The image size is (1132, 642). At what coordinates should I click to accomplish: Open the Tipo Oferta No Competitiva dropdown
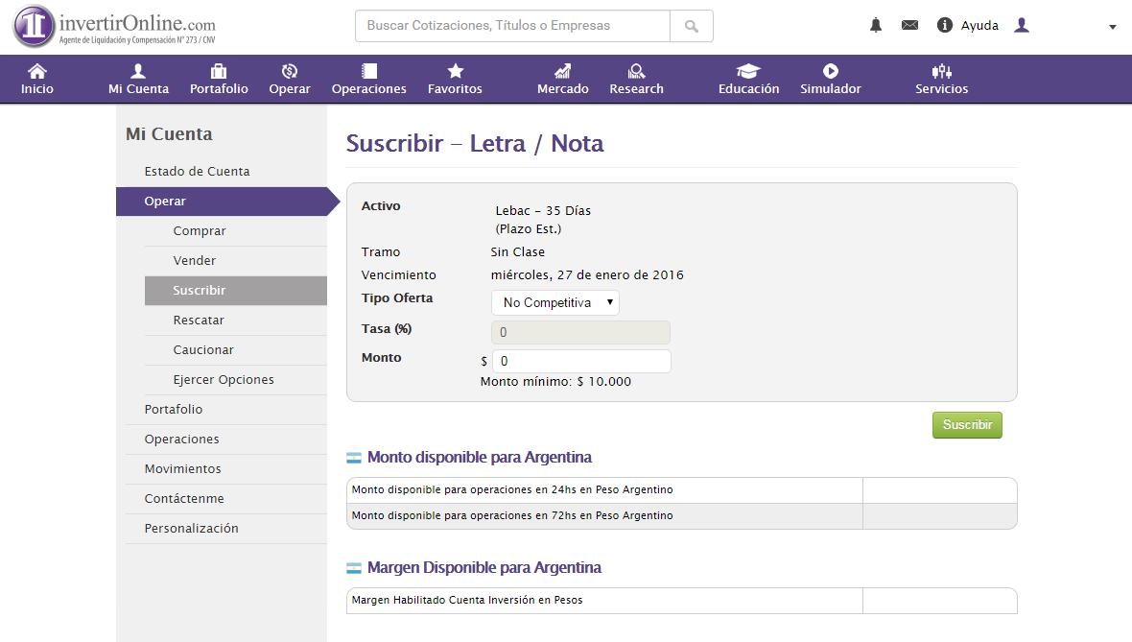[x=555, y=302]
